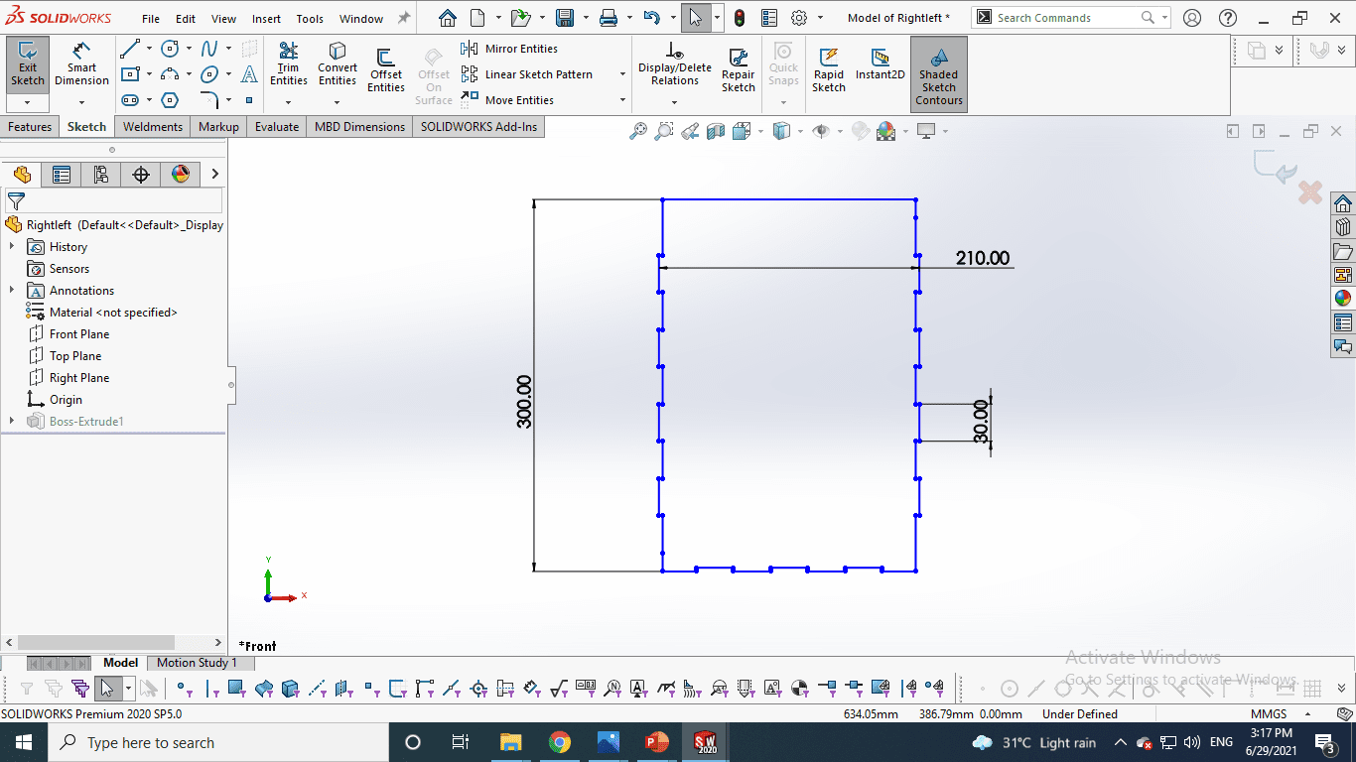Choose the Sketch Fillet tool
This screenshot has height=762, width=1356.
point(209,100)
